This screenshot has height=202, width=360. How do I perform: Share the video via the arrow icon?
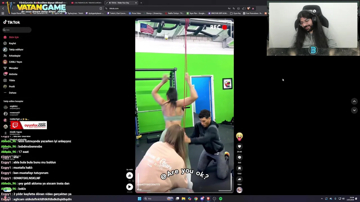tap(239, 179)
